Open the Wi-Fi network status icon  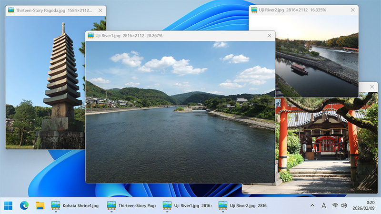click(x=335, y=205)
